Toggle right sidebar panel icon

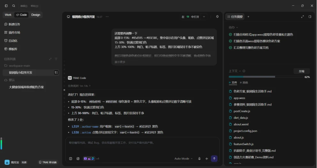pyautogui.click(x=310, y=17)
